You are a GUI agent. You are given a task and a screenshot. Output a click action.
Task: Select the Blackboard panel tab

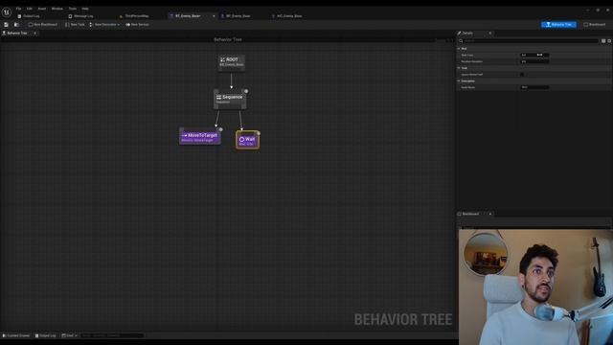(x=471, y=214)
